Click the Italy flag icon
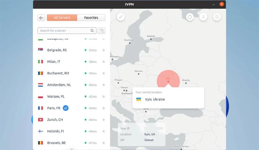The height and width of the screenshot is (150, 259). point(41,62)
